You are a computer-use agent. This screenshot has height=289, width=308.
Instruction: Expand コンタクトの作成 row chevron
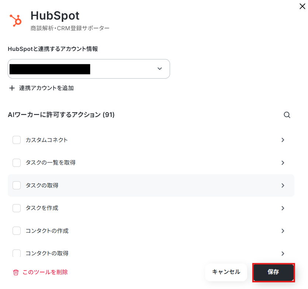(x=283, y=231)
